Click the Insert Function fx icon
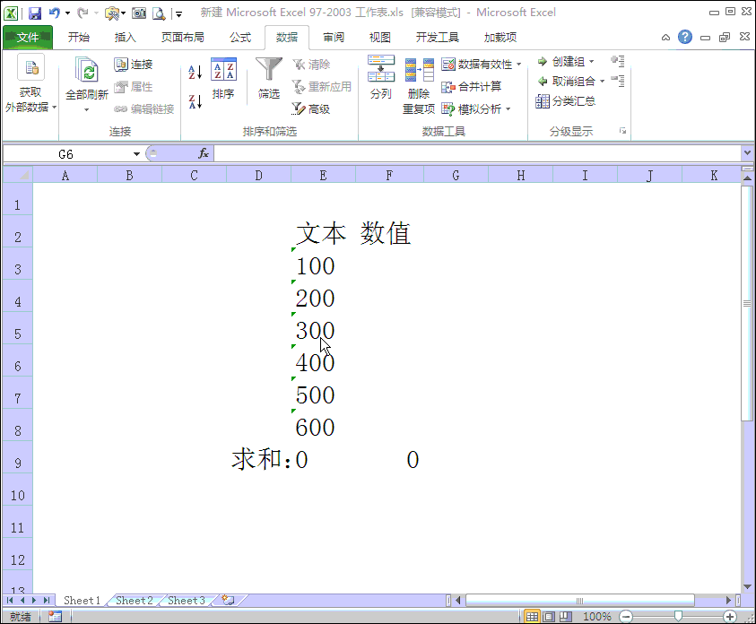This screenshot has height=624, width=756. 204,153
